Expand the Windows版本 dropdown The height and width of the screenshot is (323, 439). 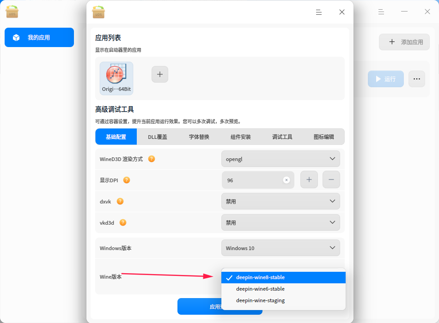point(280,248)
